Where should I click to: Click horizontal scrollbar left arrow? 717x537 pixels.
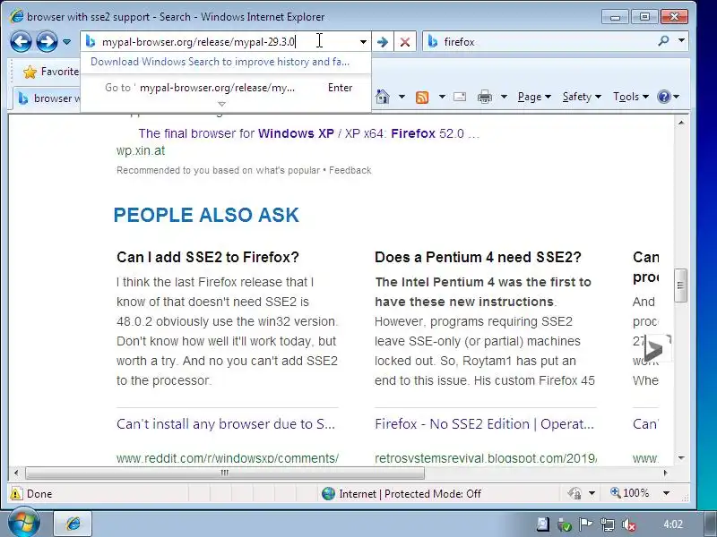[16, 473]
